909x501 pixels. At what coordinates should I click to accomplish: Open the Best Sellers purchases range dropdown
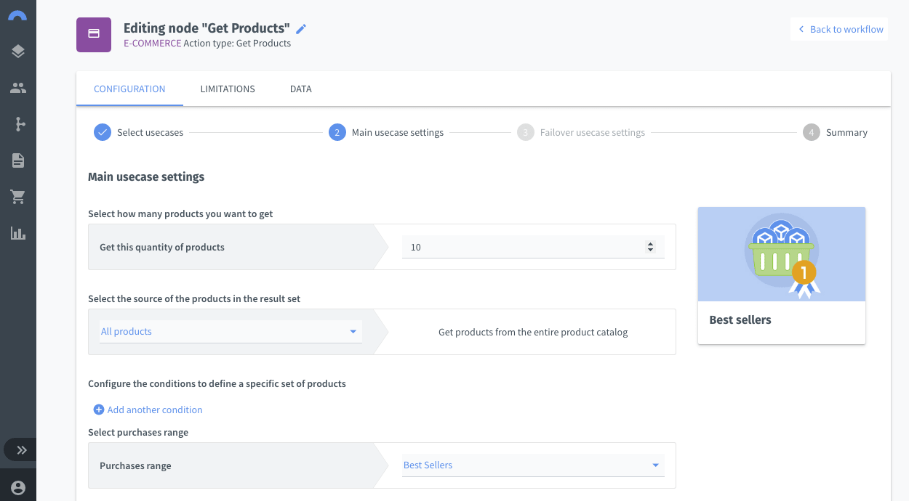(533, 465)
